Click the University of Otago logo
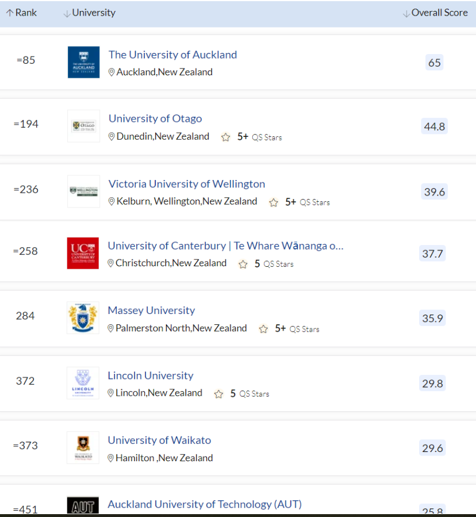The width and height of the screenshot is (476, 517). 83,126
